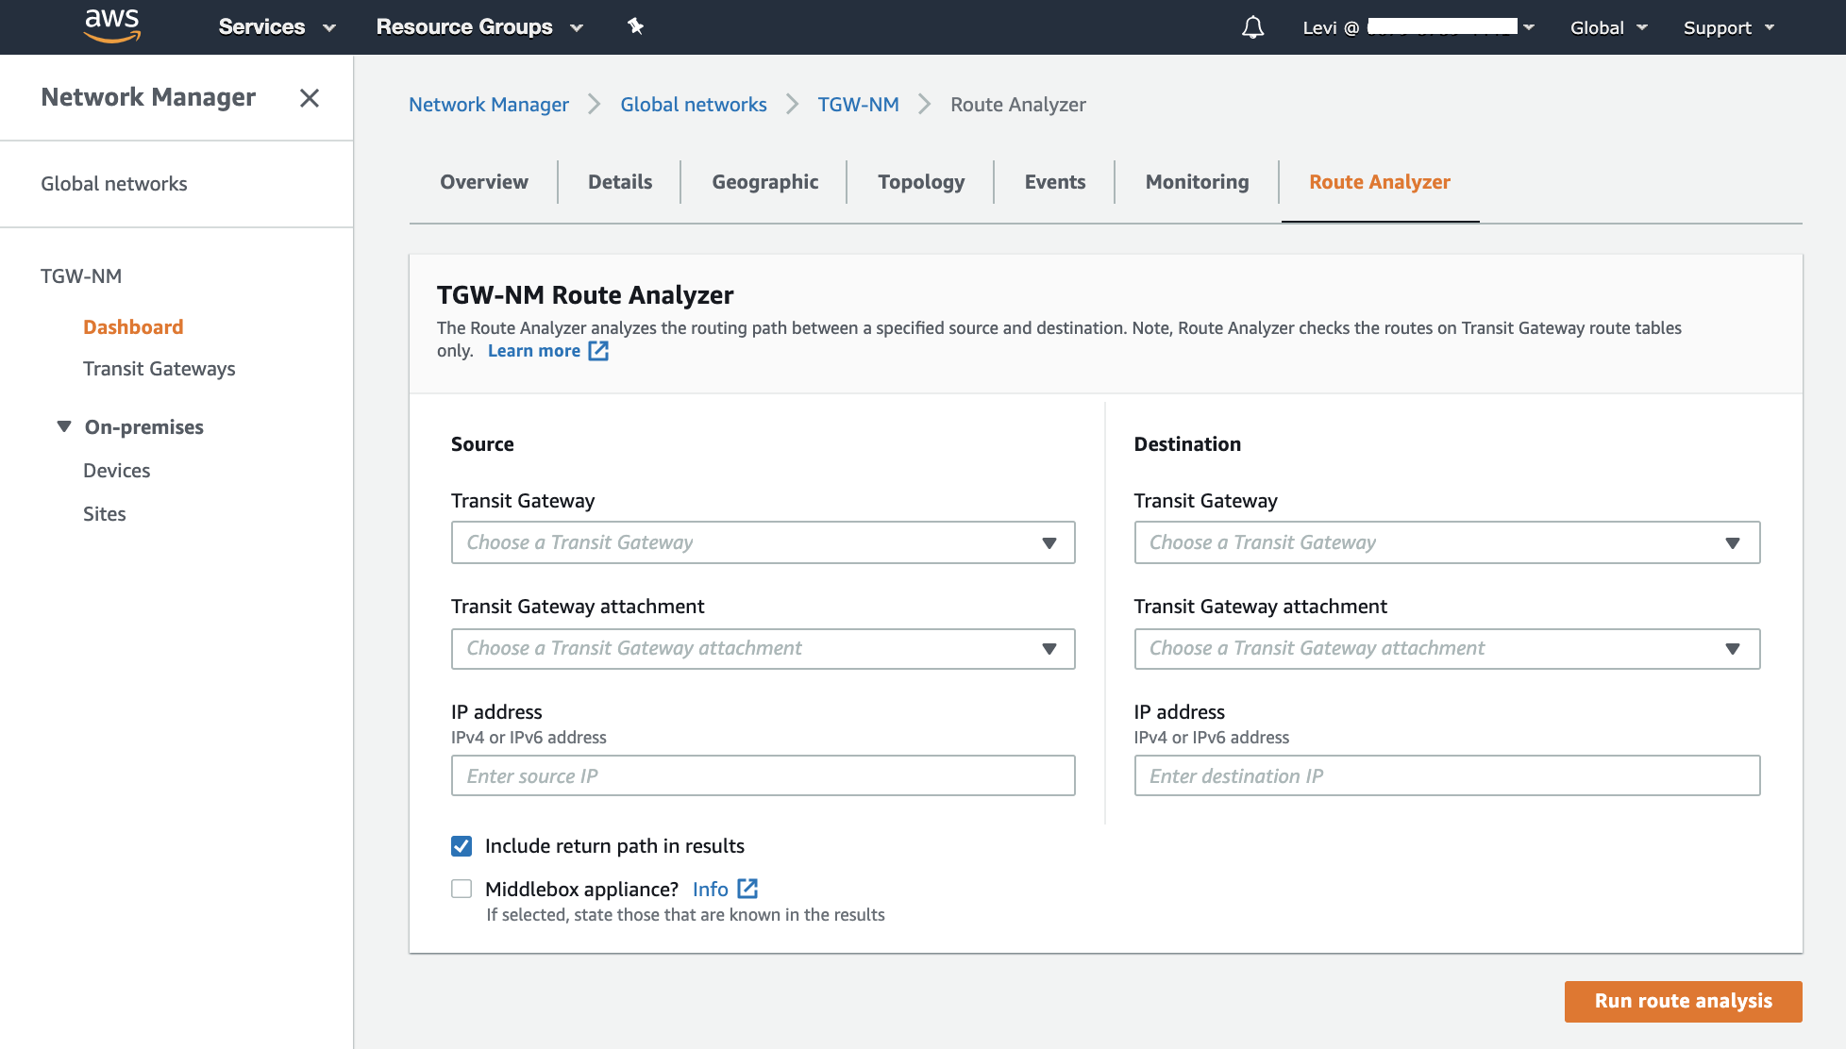
Task: Close the Network Manager sidebar panel
Action: [310, 98]
